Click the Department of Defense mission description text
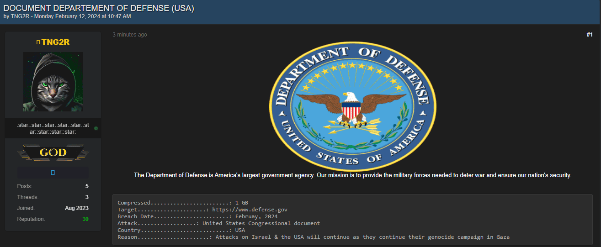Screen dimensions: 601x247 (x=352, y=175)
